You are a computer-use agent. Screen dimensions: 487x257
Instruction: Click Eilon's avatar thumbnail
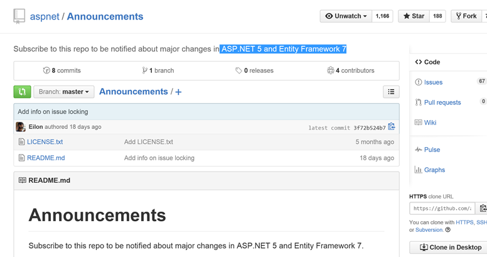pos(21,127)
